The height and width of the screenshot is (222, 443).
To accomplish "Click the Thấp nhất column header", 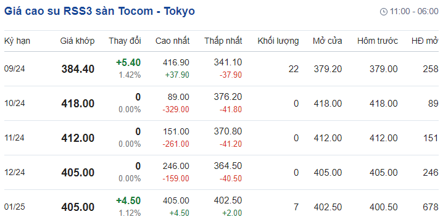I will coord(223,41).
